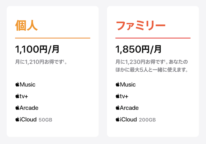Click the 50GB storage label
Image resolution: width=206 pixels, height=144 pixels.
pyautogui.click(x=45, y=120)
